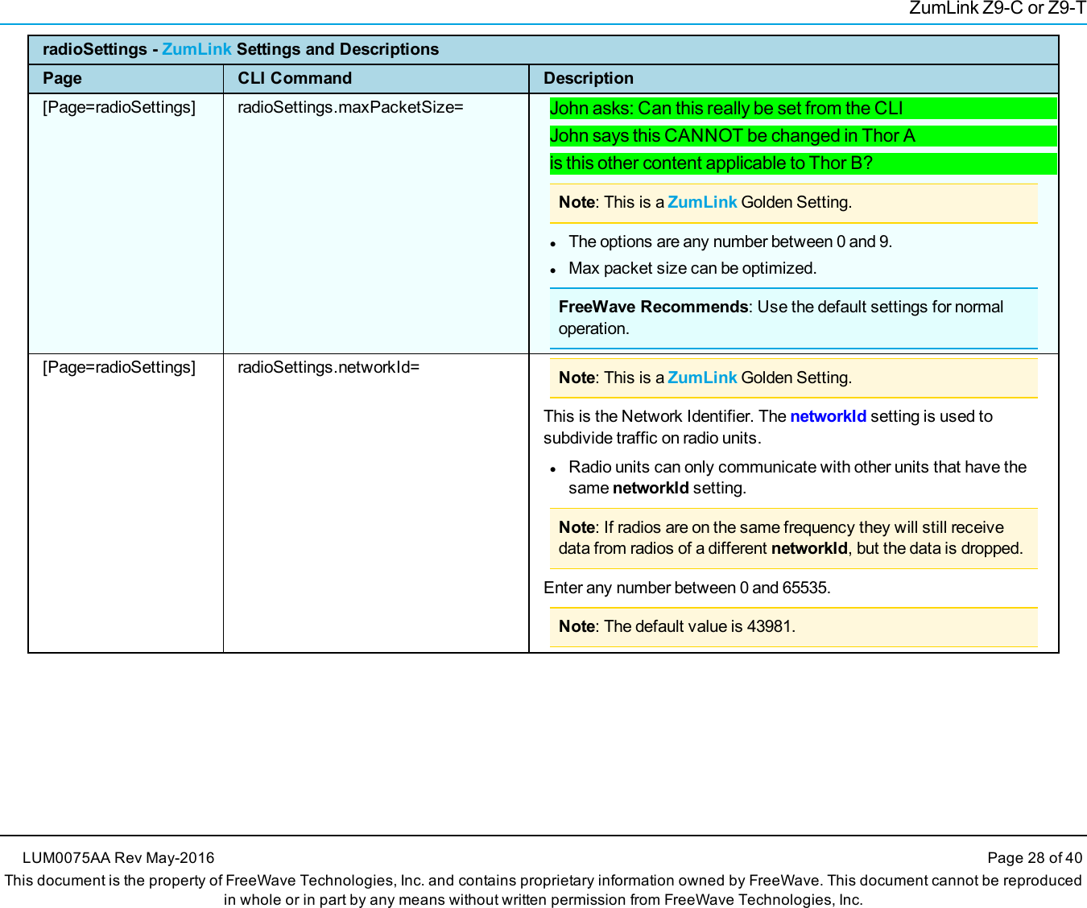Click 'This is the Network Identifier' paragraph
This screenshot has height=908, width=1087.
click(768, 427)
